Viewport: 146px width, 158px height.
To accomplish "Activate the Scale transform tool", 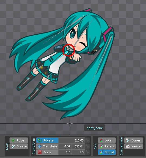I will [x=47, y=152].
